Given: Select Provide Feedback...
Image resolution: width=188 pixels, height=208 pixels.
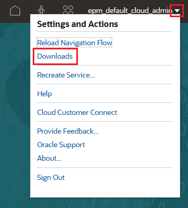Looking at the screenshot, I should coord(68,131).
